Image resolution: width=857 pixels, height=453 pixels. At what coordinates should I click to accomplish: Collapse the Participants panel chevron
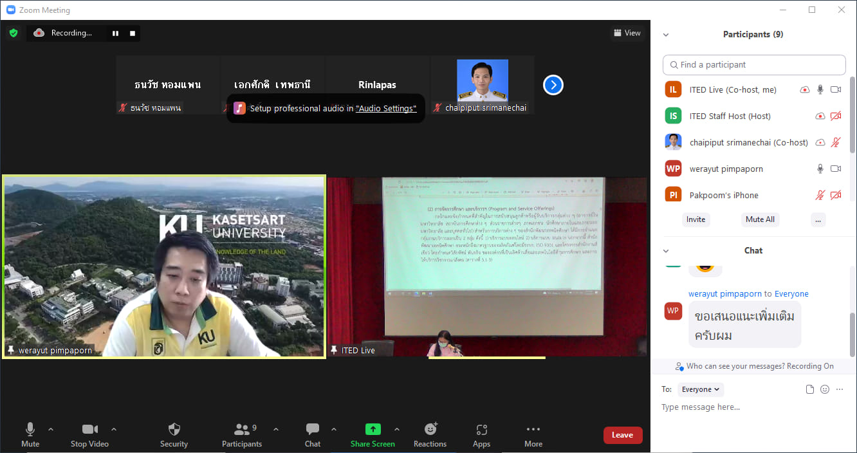click(666, 35)
